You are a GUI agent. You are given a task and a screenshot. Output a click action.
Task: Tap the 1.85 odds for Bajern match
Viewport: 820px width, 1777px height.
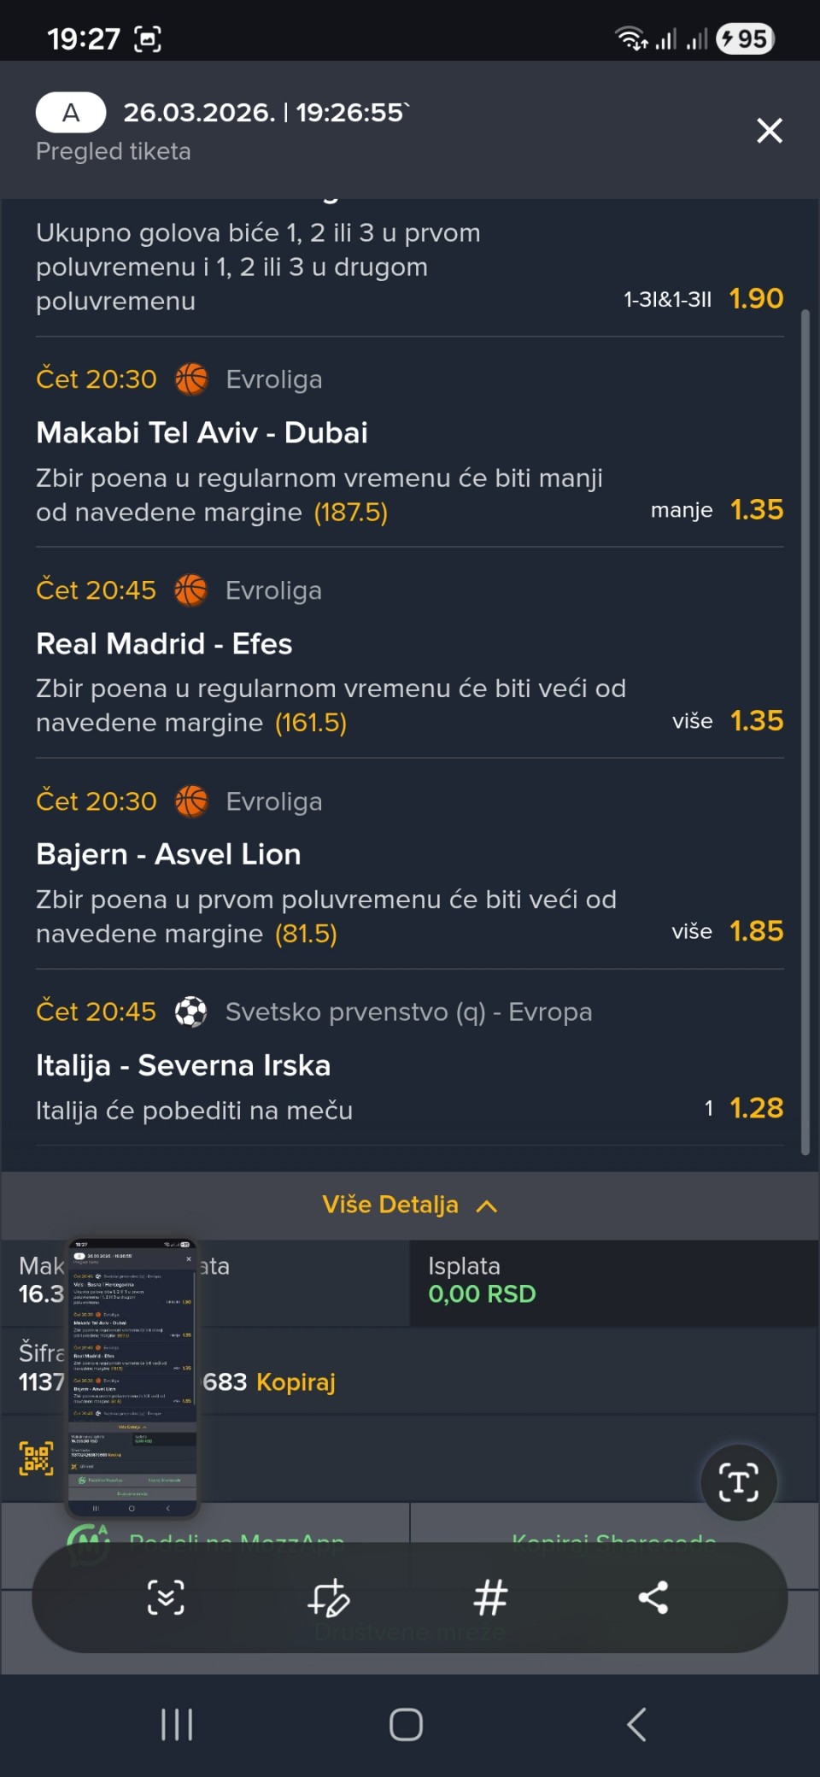click(x=756, y=930)
